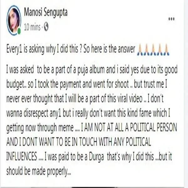Click the second folded hands emoji
This screenshot has width=188, height=188.
click(x=147, y=50)
